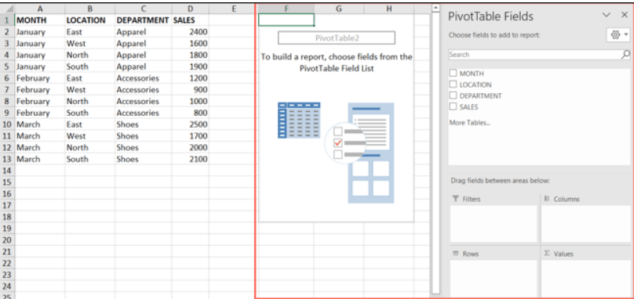Click the cell with sales value 2000

191,147
